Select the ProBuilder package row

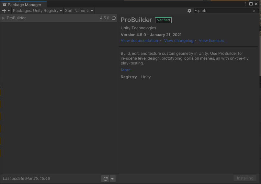click(x=58, y=18)
